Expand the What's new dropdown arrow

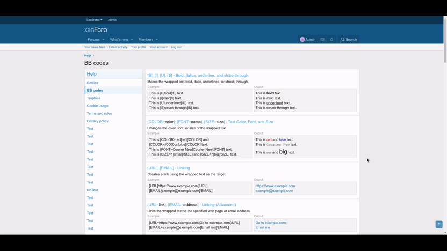coord(132,39)
